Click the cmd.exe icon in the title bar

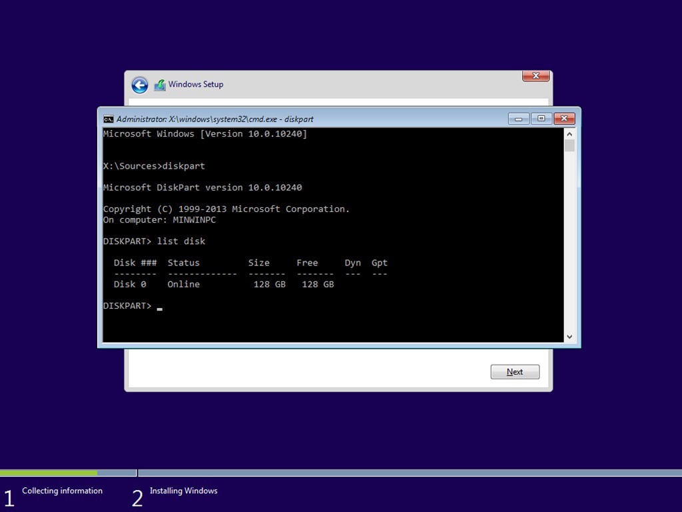[x=109, y=119]
